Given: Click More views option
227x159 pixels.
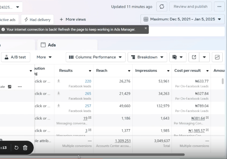Looking at the screenshot, I should 73,20.
